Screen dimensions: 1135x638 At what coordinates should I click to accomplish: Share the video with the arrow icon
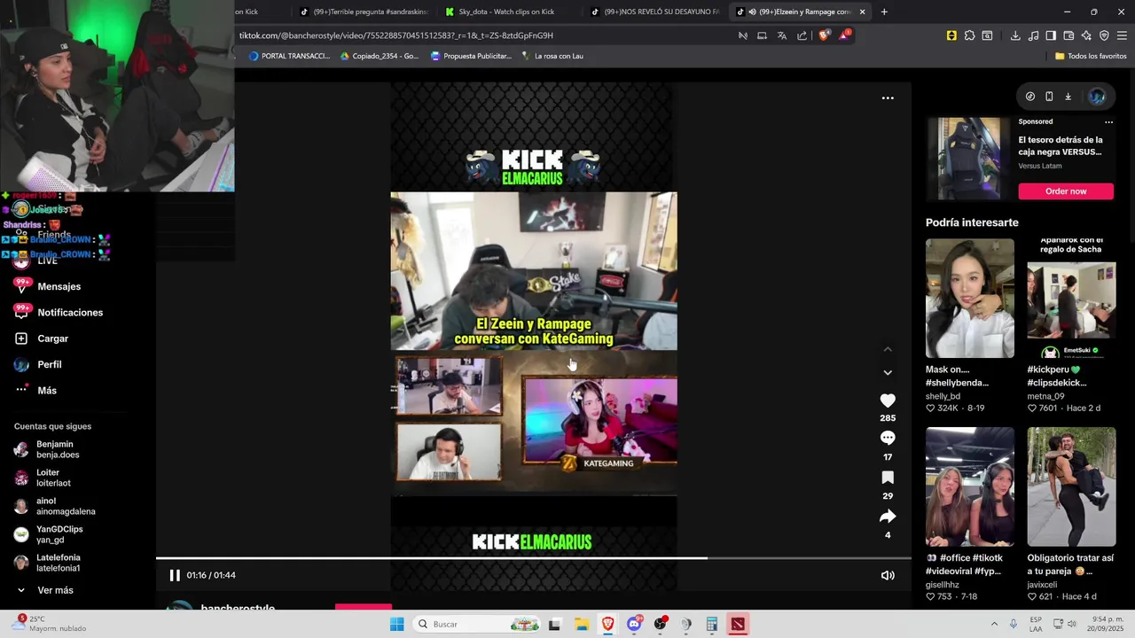888,517
